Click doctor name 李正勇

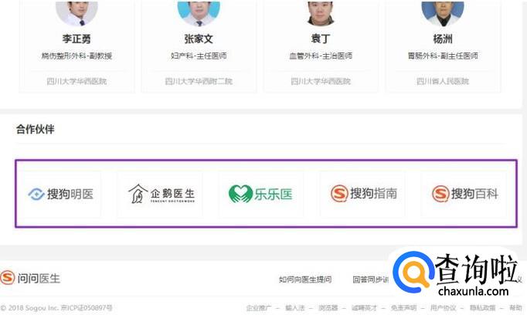(76, 39)
